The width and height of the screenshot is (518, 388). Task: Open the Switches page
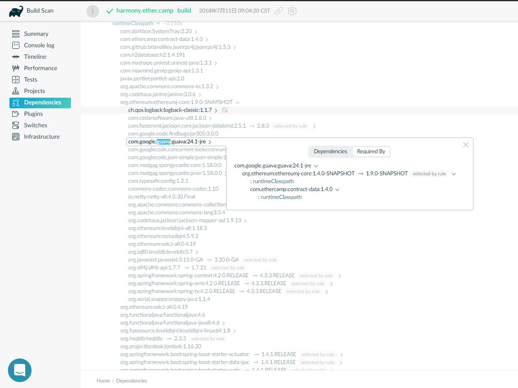[x=36, y=125]
